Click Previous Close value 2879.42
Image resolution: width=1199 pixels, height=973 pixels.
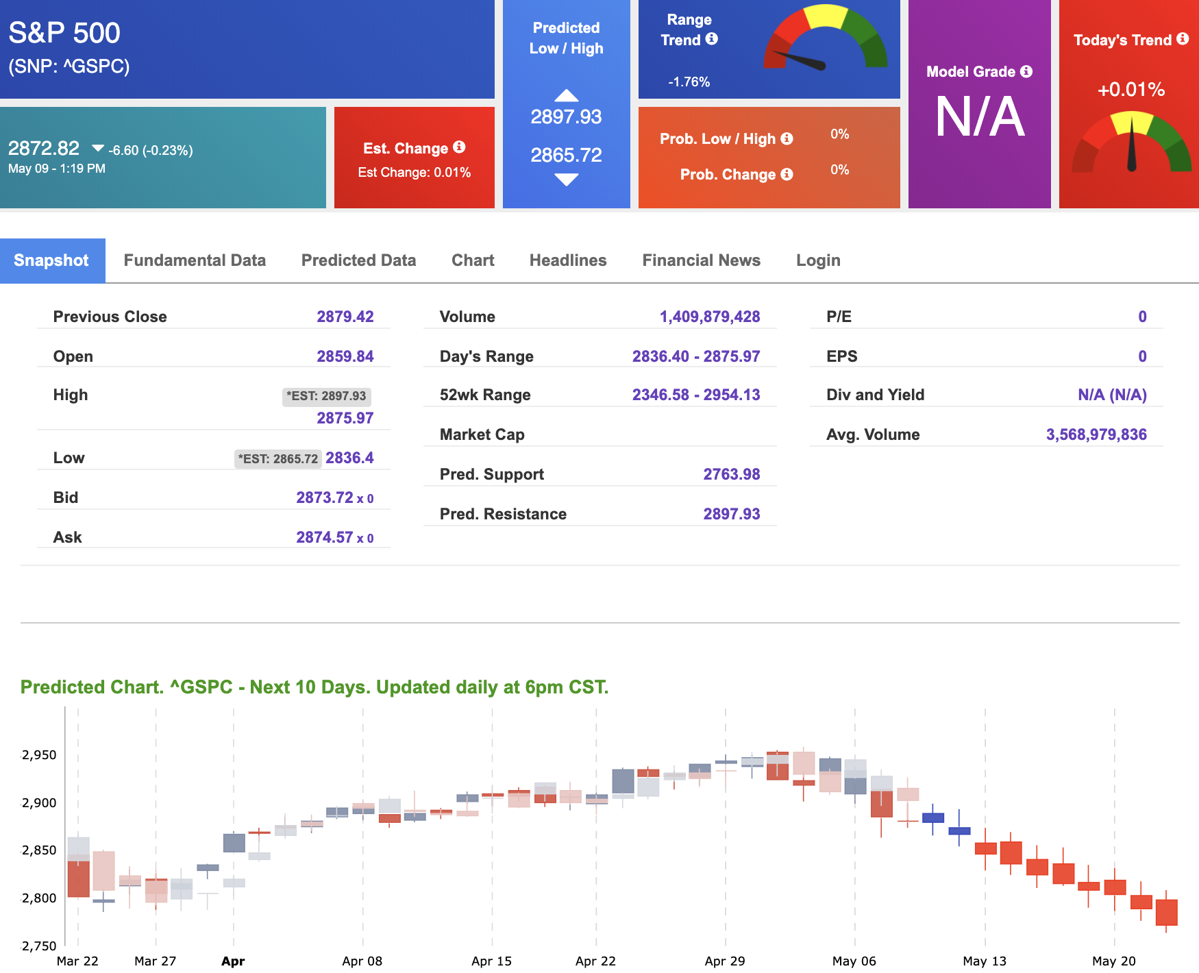point(345,317)
